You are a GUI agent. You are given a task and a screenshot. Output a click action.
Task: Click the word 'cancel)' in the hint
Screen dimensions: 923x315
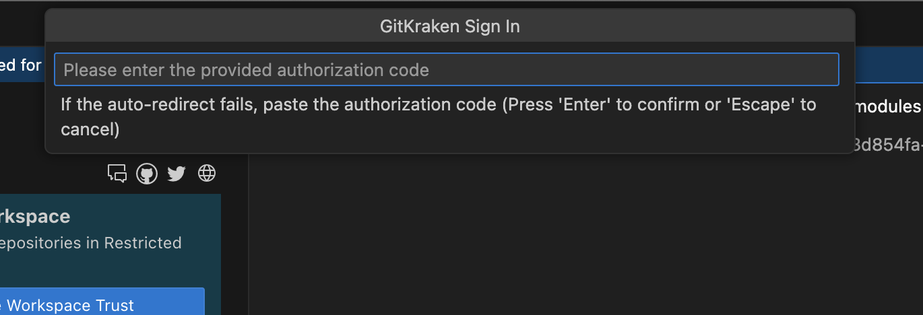click(x=90, y=129)
